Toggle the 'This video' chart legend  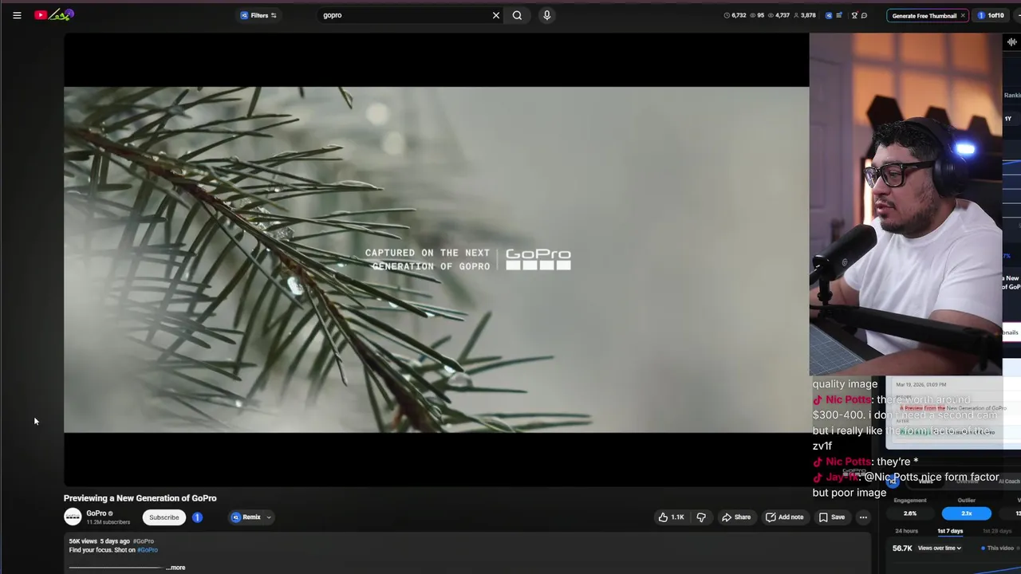click(996, 548)
